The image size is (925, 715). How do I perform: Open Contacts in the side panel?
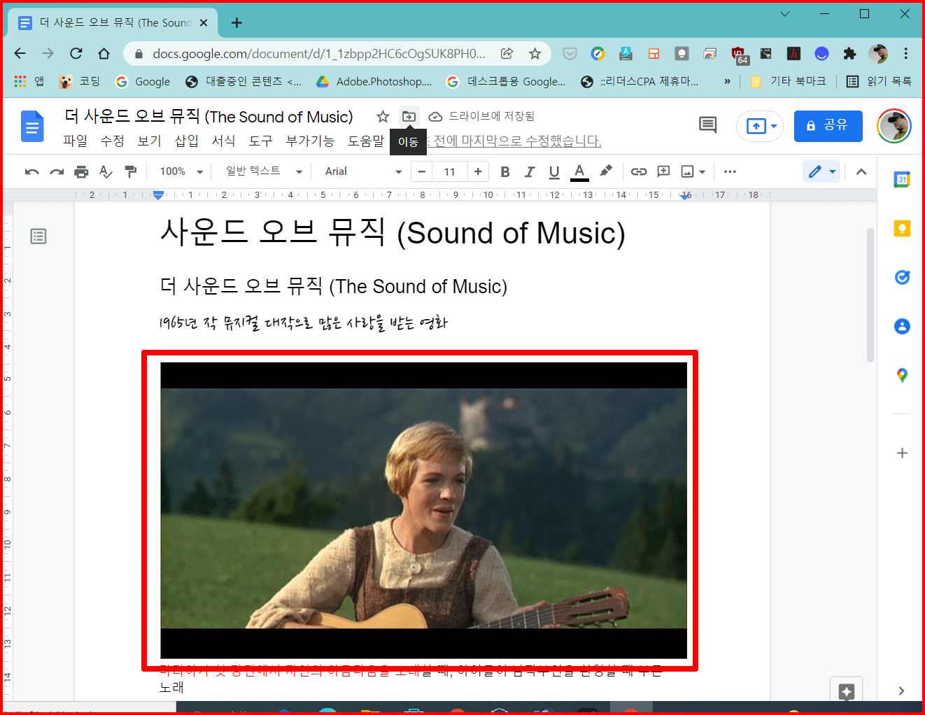click(902, 327)
